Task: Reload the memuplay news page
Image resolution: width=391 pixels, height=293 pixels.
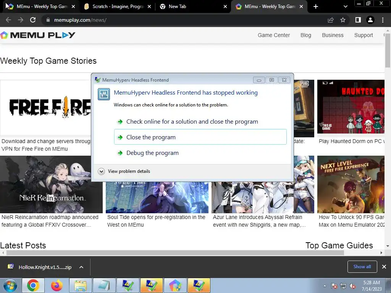Action: [x=33, y=20]
